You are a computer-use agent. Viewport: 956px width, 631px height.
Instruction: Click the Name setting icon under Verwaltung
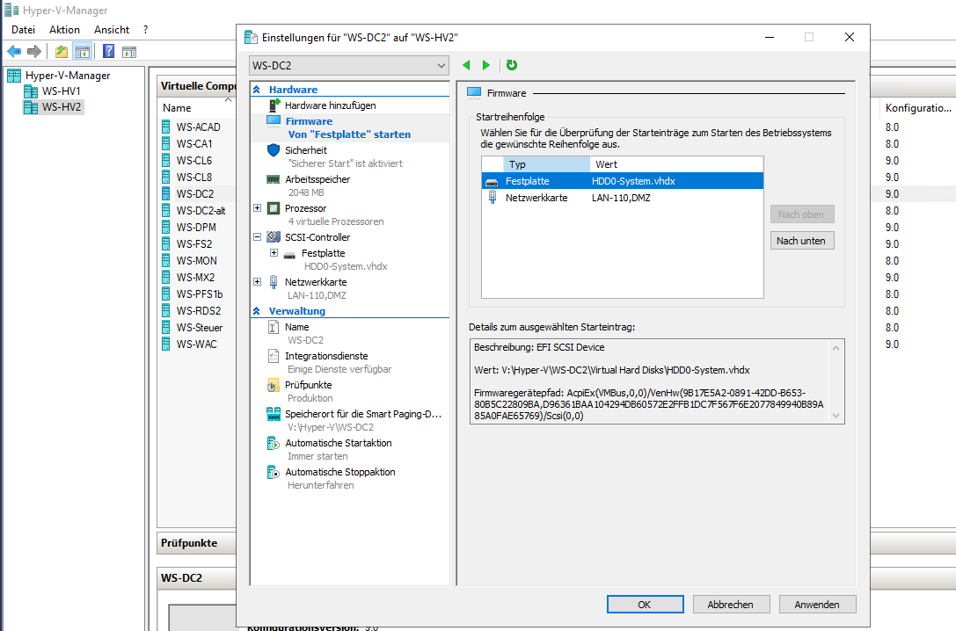click(274, 327)
